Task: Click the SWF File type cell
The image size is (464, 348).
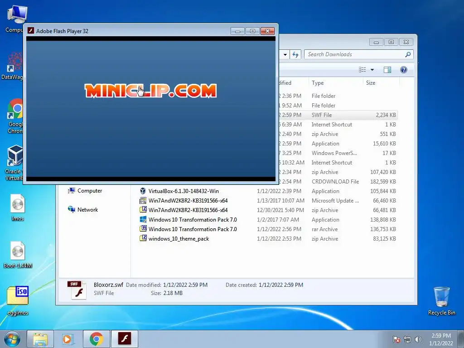Action: pos(322,115)
